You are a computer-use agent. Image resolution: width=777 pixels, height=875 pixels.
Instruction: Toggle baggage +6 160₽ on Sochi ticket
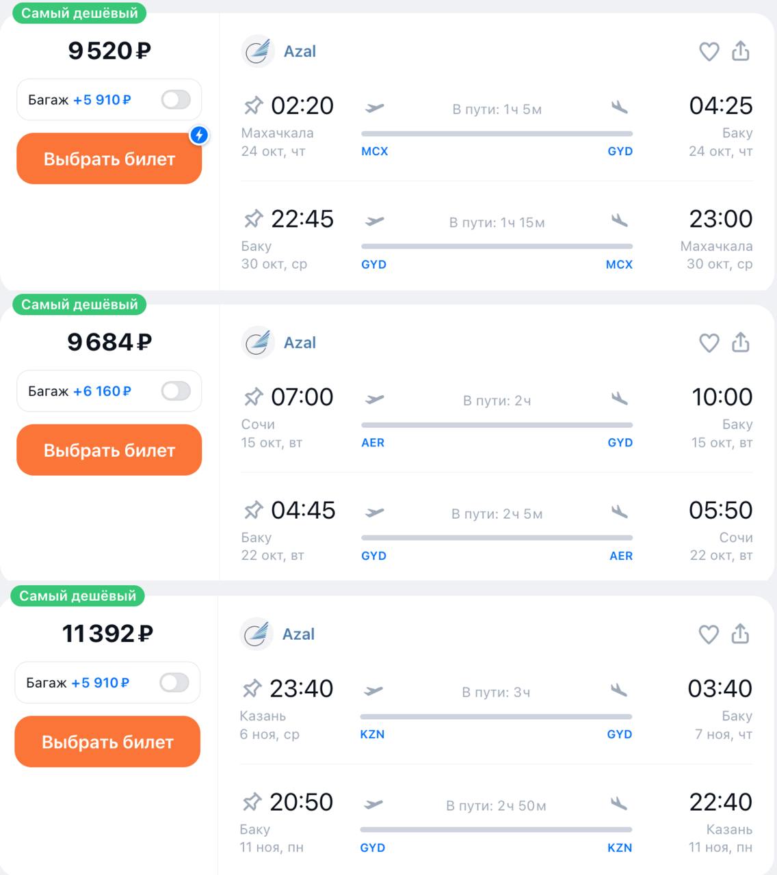176,391
